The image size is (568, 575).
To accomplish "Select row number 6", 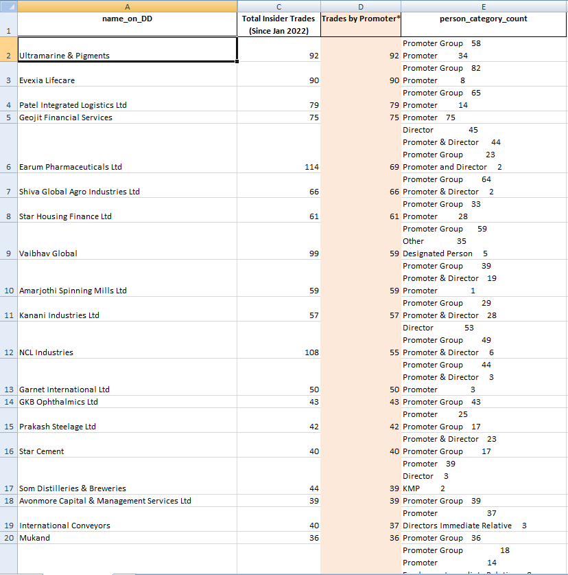I will [8, 166].
